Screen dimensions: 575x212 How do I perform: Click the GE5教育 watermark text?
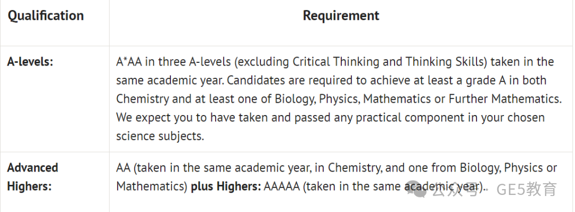coord(527,189)
